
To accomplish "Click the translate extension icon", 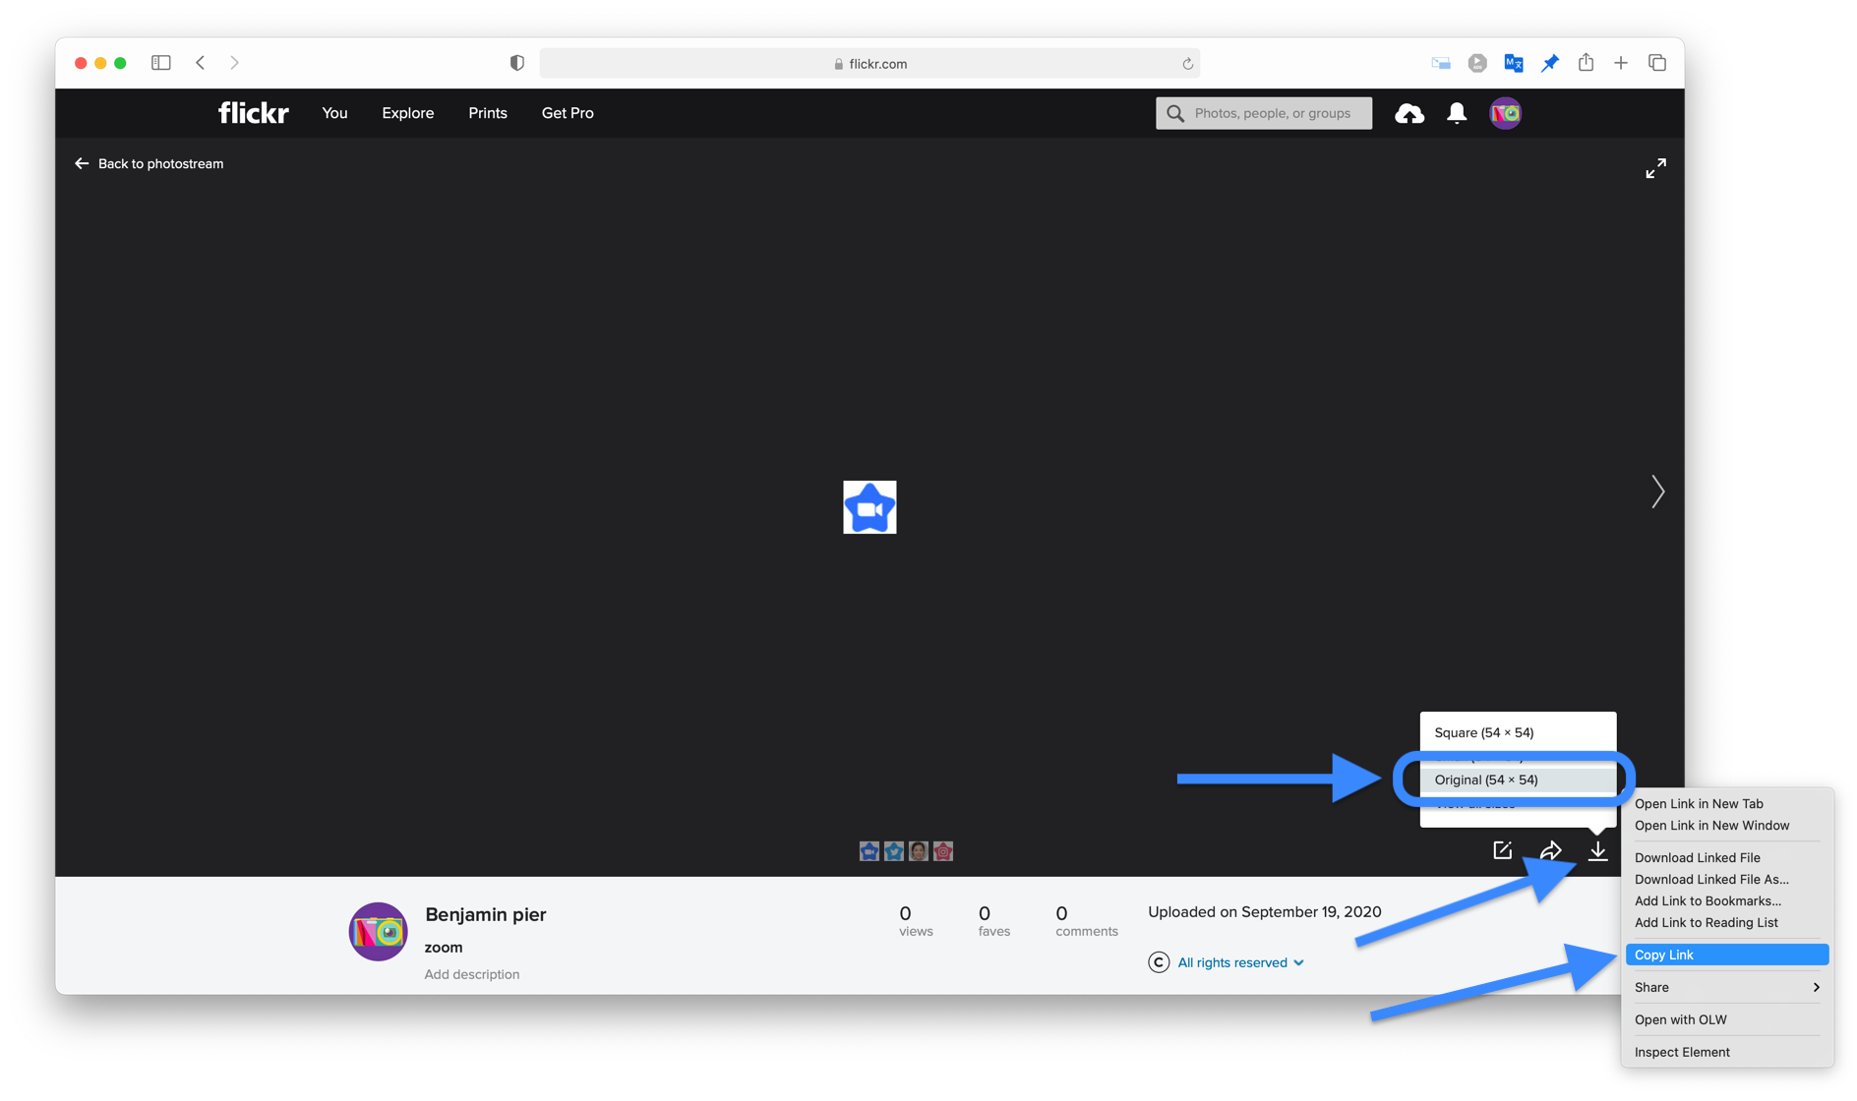I will pos(1513,63).
